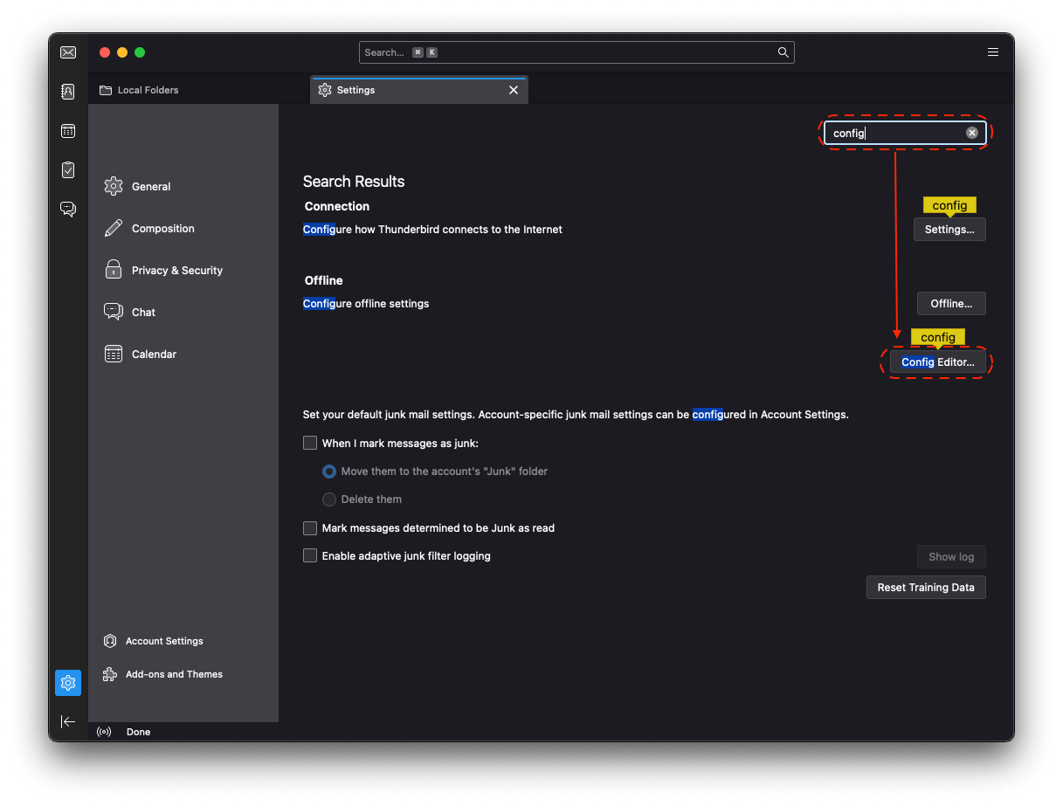Go to Composition settings category

(162, 229)
